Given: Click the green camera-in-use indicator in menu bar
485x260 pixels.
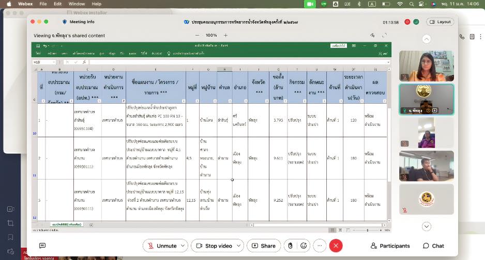Looking at the screenshot, I should pos(310,4).
